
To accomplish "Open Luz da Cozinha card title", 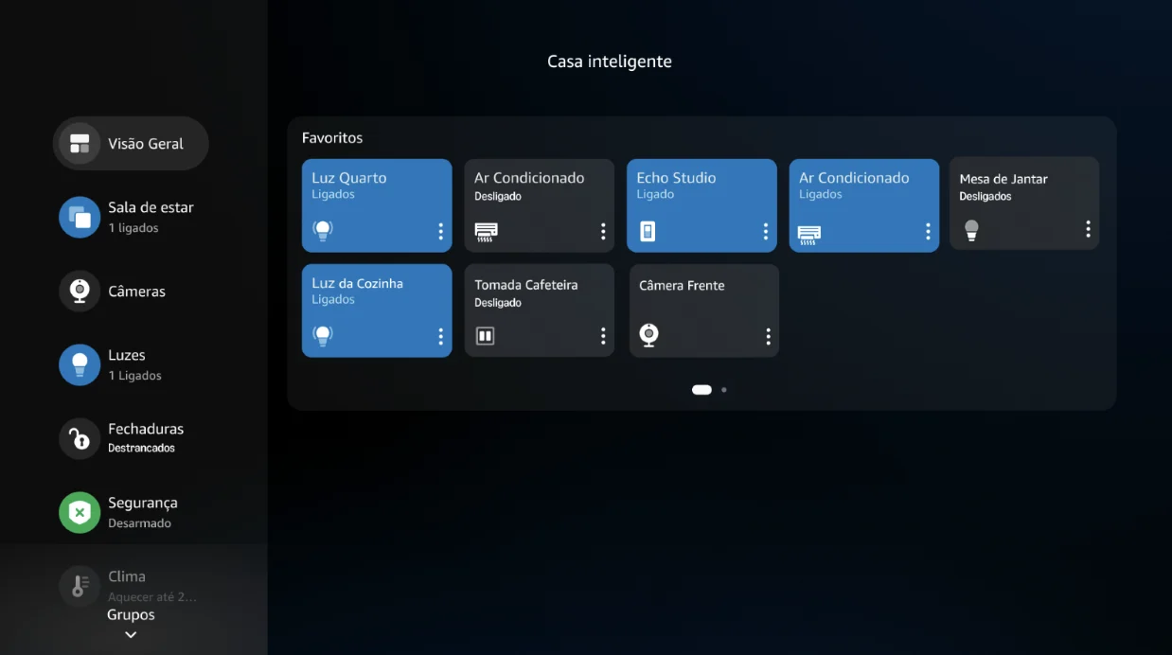I will tap(357, 283).
